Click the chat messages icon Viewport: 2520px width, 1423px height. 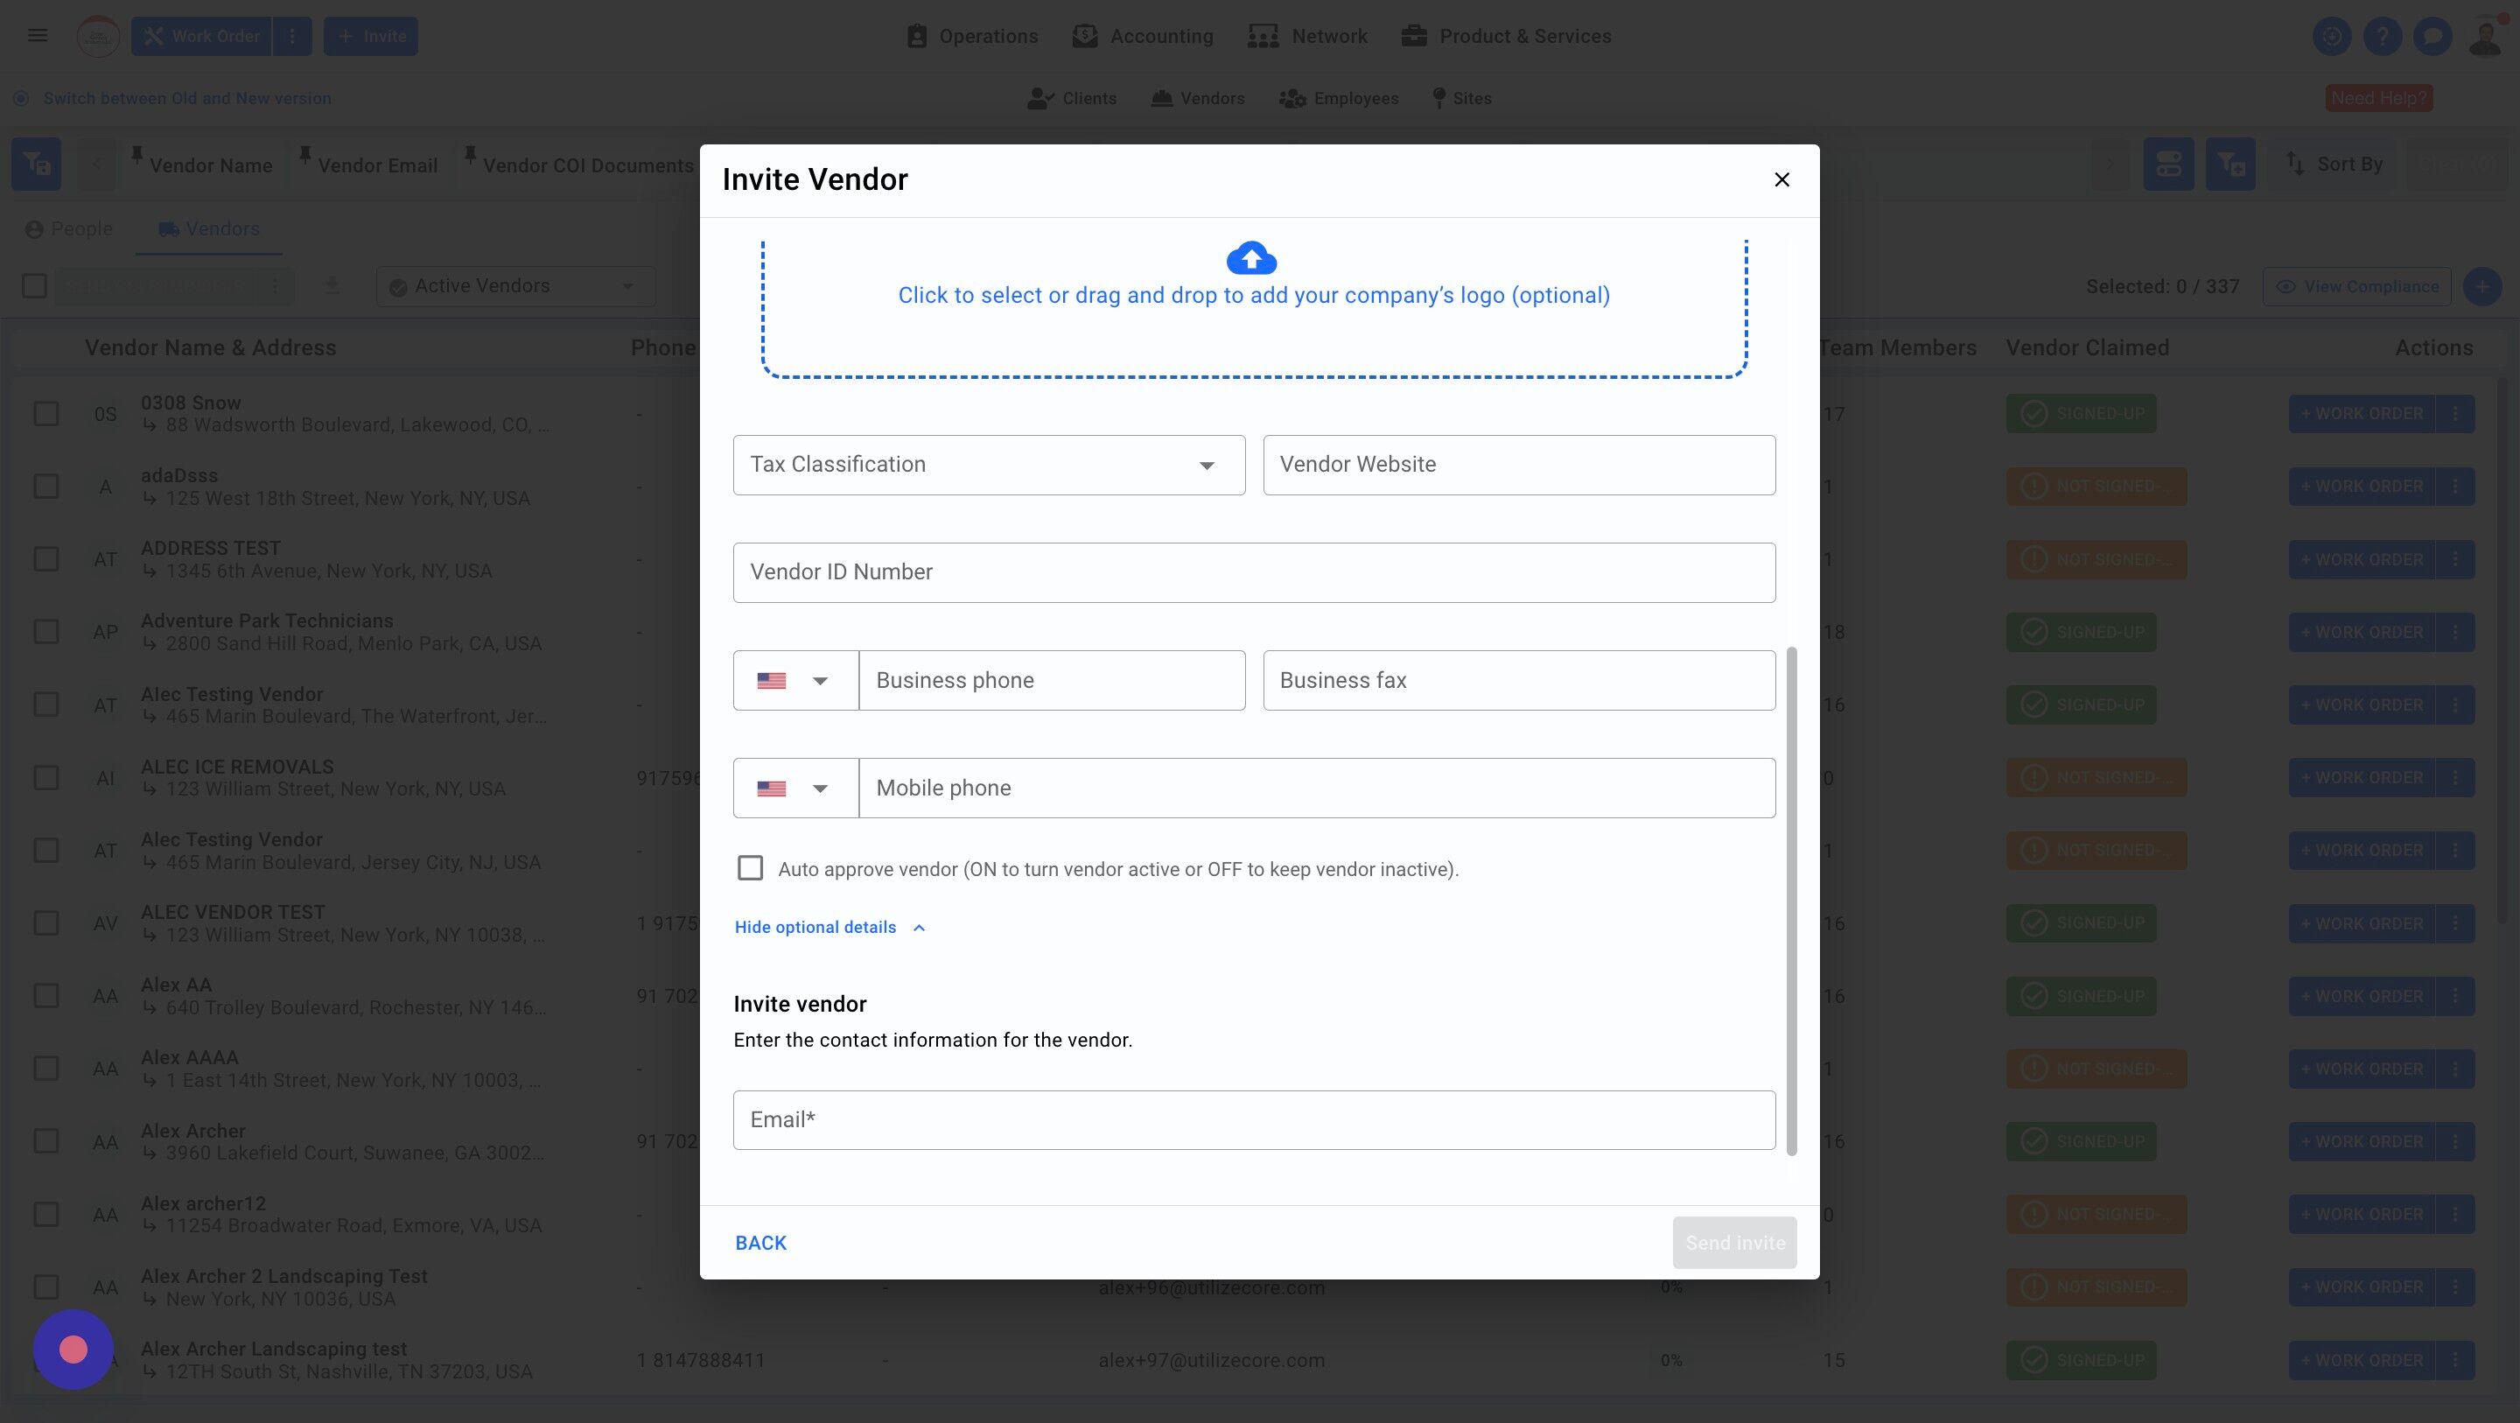[x=2432, y=36]
